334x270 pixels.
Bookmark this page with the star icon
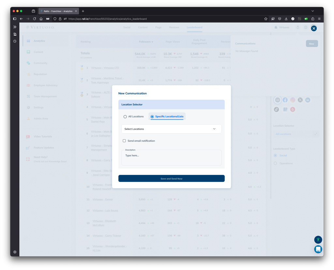(266, 19)
